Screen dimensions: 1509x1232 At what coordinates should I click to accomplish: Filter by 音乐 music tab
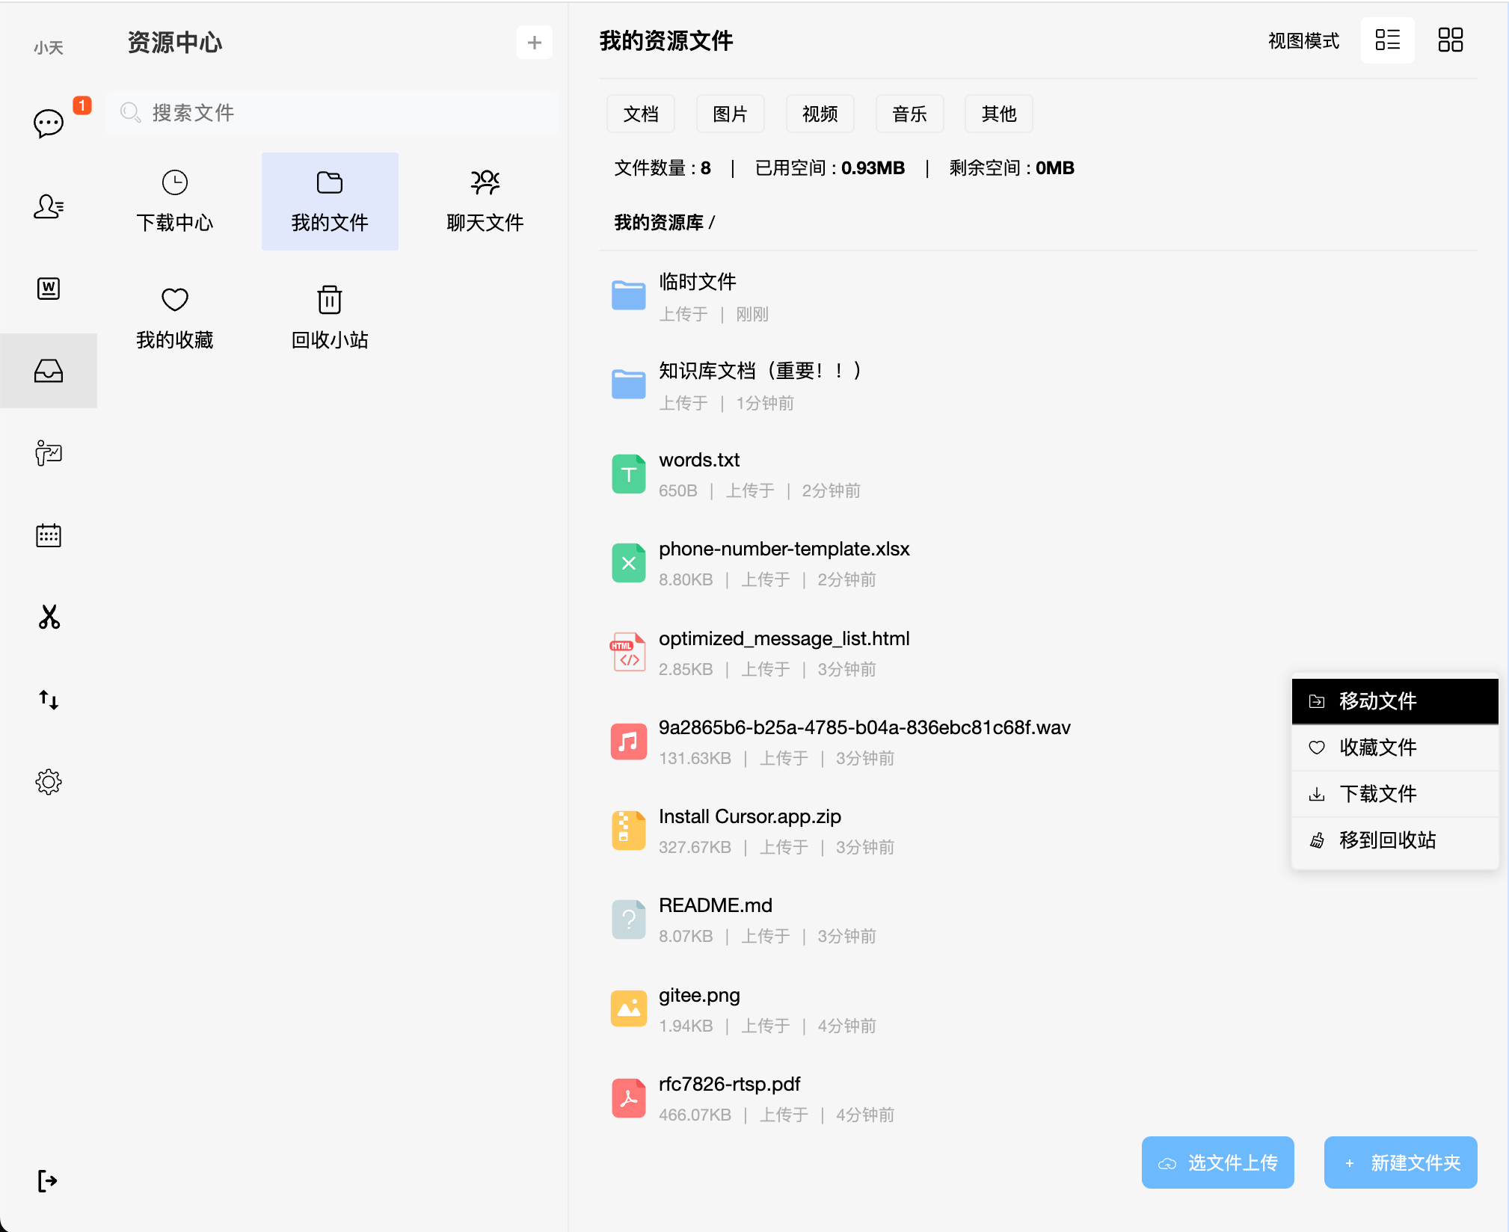[910, 114]
